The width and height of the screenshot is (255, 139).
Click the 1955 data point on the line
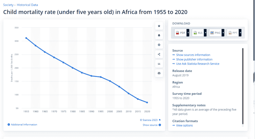[x=26, y=38]
